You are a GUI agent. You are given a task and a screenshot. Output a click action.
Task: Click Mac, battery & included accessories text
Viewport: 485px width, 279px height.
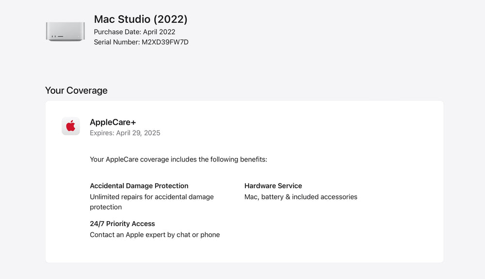[301, 197]
